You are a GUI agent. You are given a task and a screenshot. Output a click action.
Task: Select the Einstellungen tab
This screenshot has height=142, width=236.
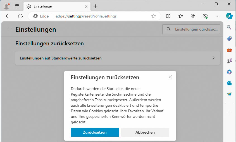point(57,6)
